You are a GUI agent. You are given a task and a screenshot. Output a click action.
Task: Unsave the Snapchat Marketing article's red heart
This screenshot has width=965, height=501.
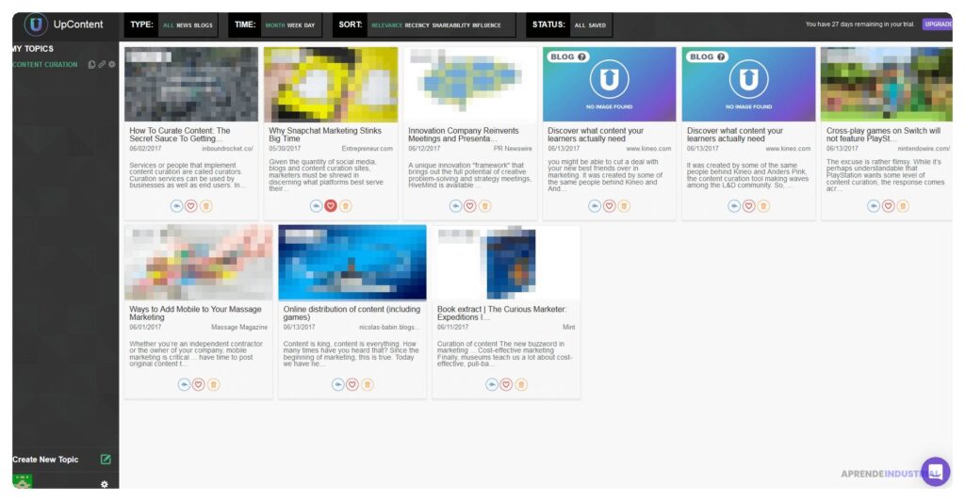coord(331,206)
